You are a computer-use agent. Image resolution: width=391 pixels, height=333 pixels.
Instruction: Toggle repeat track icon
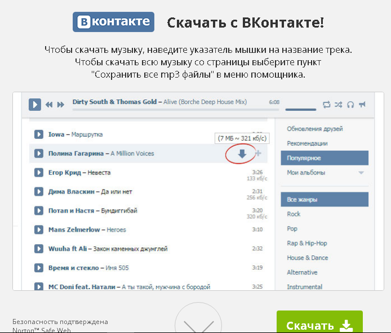pos(326,105)
